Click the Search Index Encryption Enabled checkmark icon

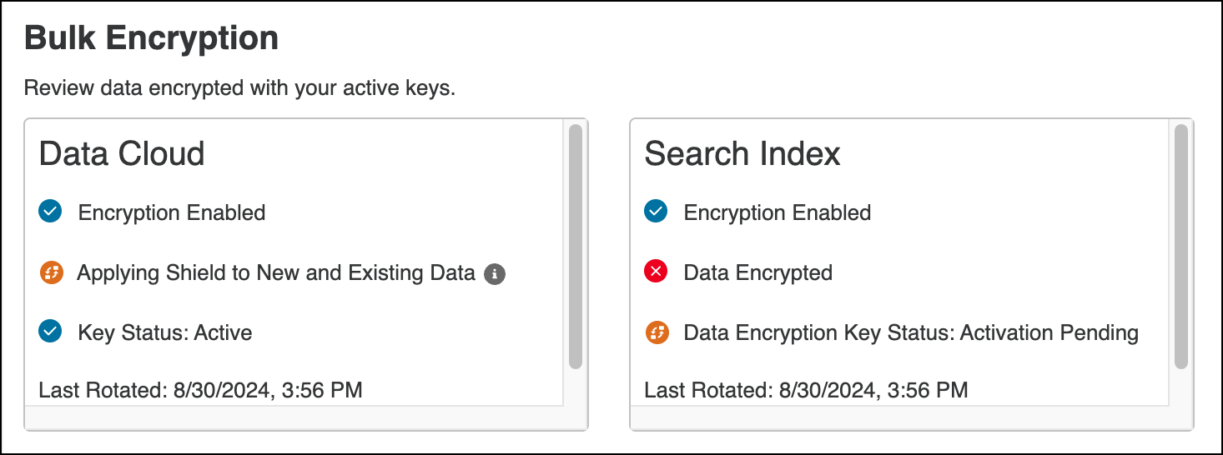(656, 212)
